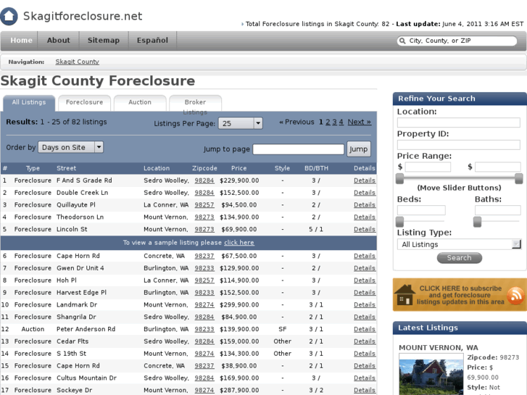Expand the Listing Type All Listings dropdown
The image size is (527, 395).
pyautogui.click(x=459, y=244)
